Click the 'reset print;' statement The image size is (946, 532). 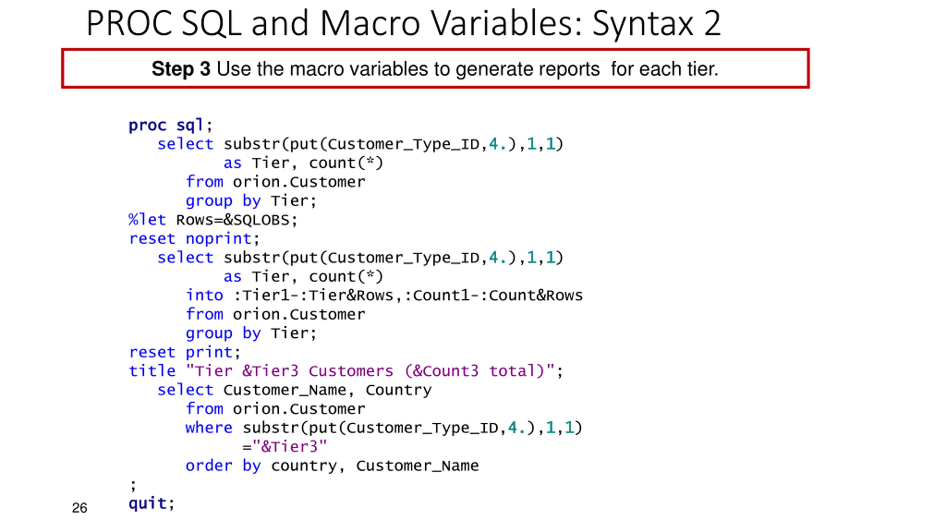click(x=184, y=352)
